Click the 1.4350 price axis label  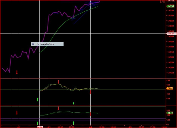[x=170, y=52]
